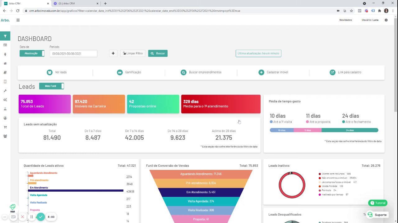Click the Chrome profile avatar

pos(386,11)
